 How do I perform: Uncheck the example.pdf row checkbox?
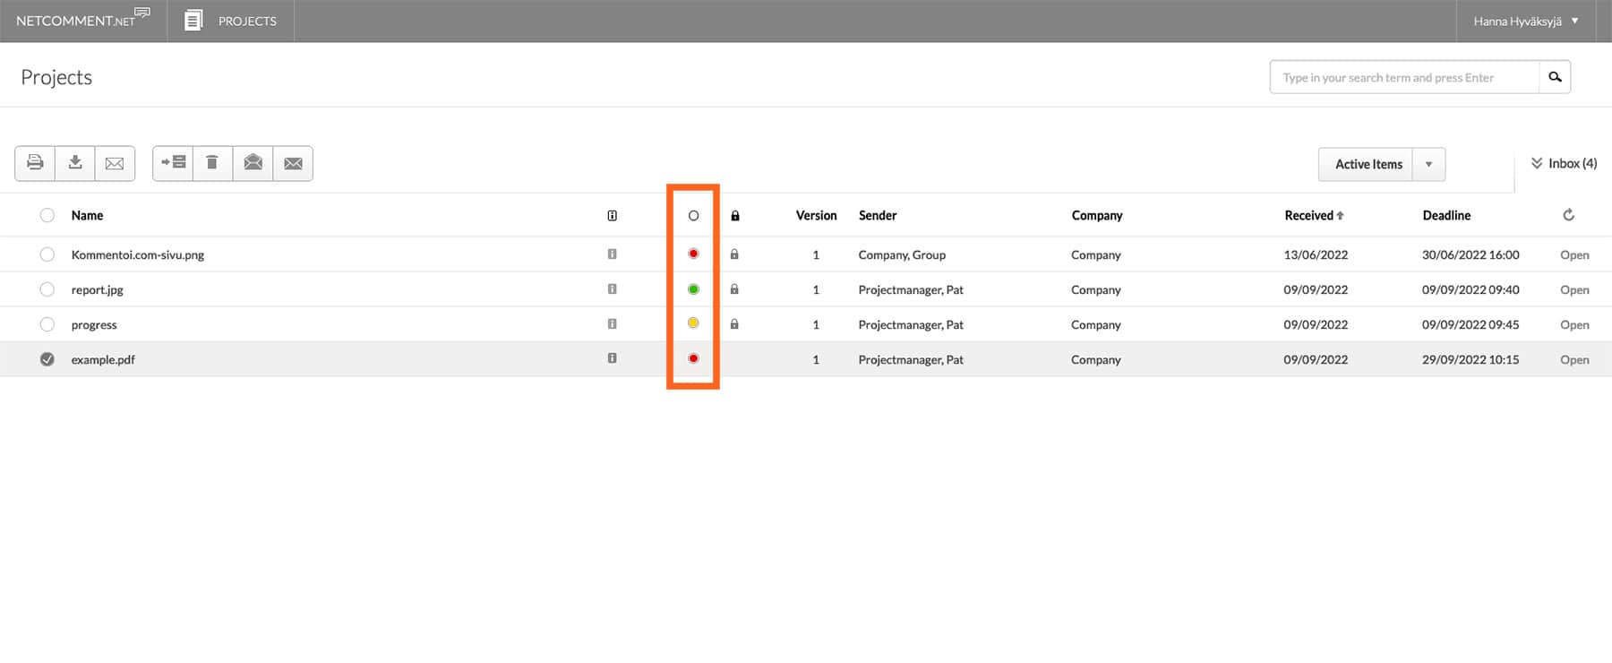[47, 359]
